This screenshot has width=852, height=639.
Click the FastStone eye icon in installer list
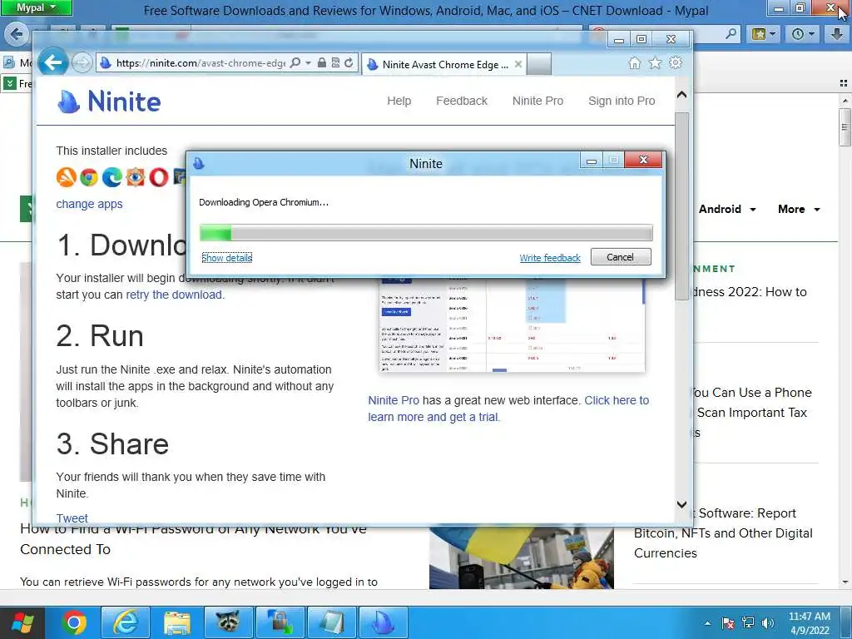click(136, 177)
